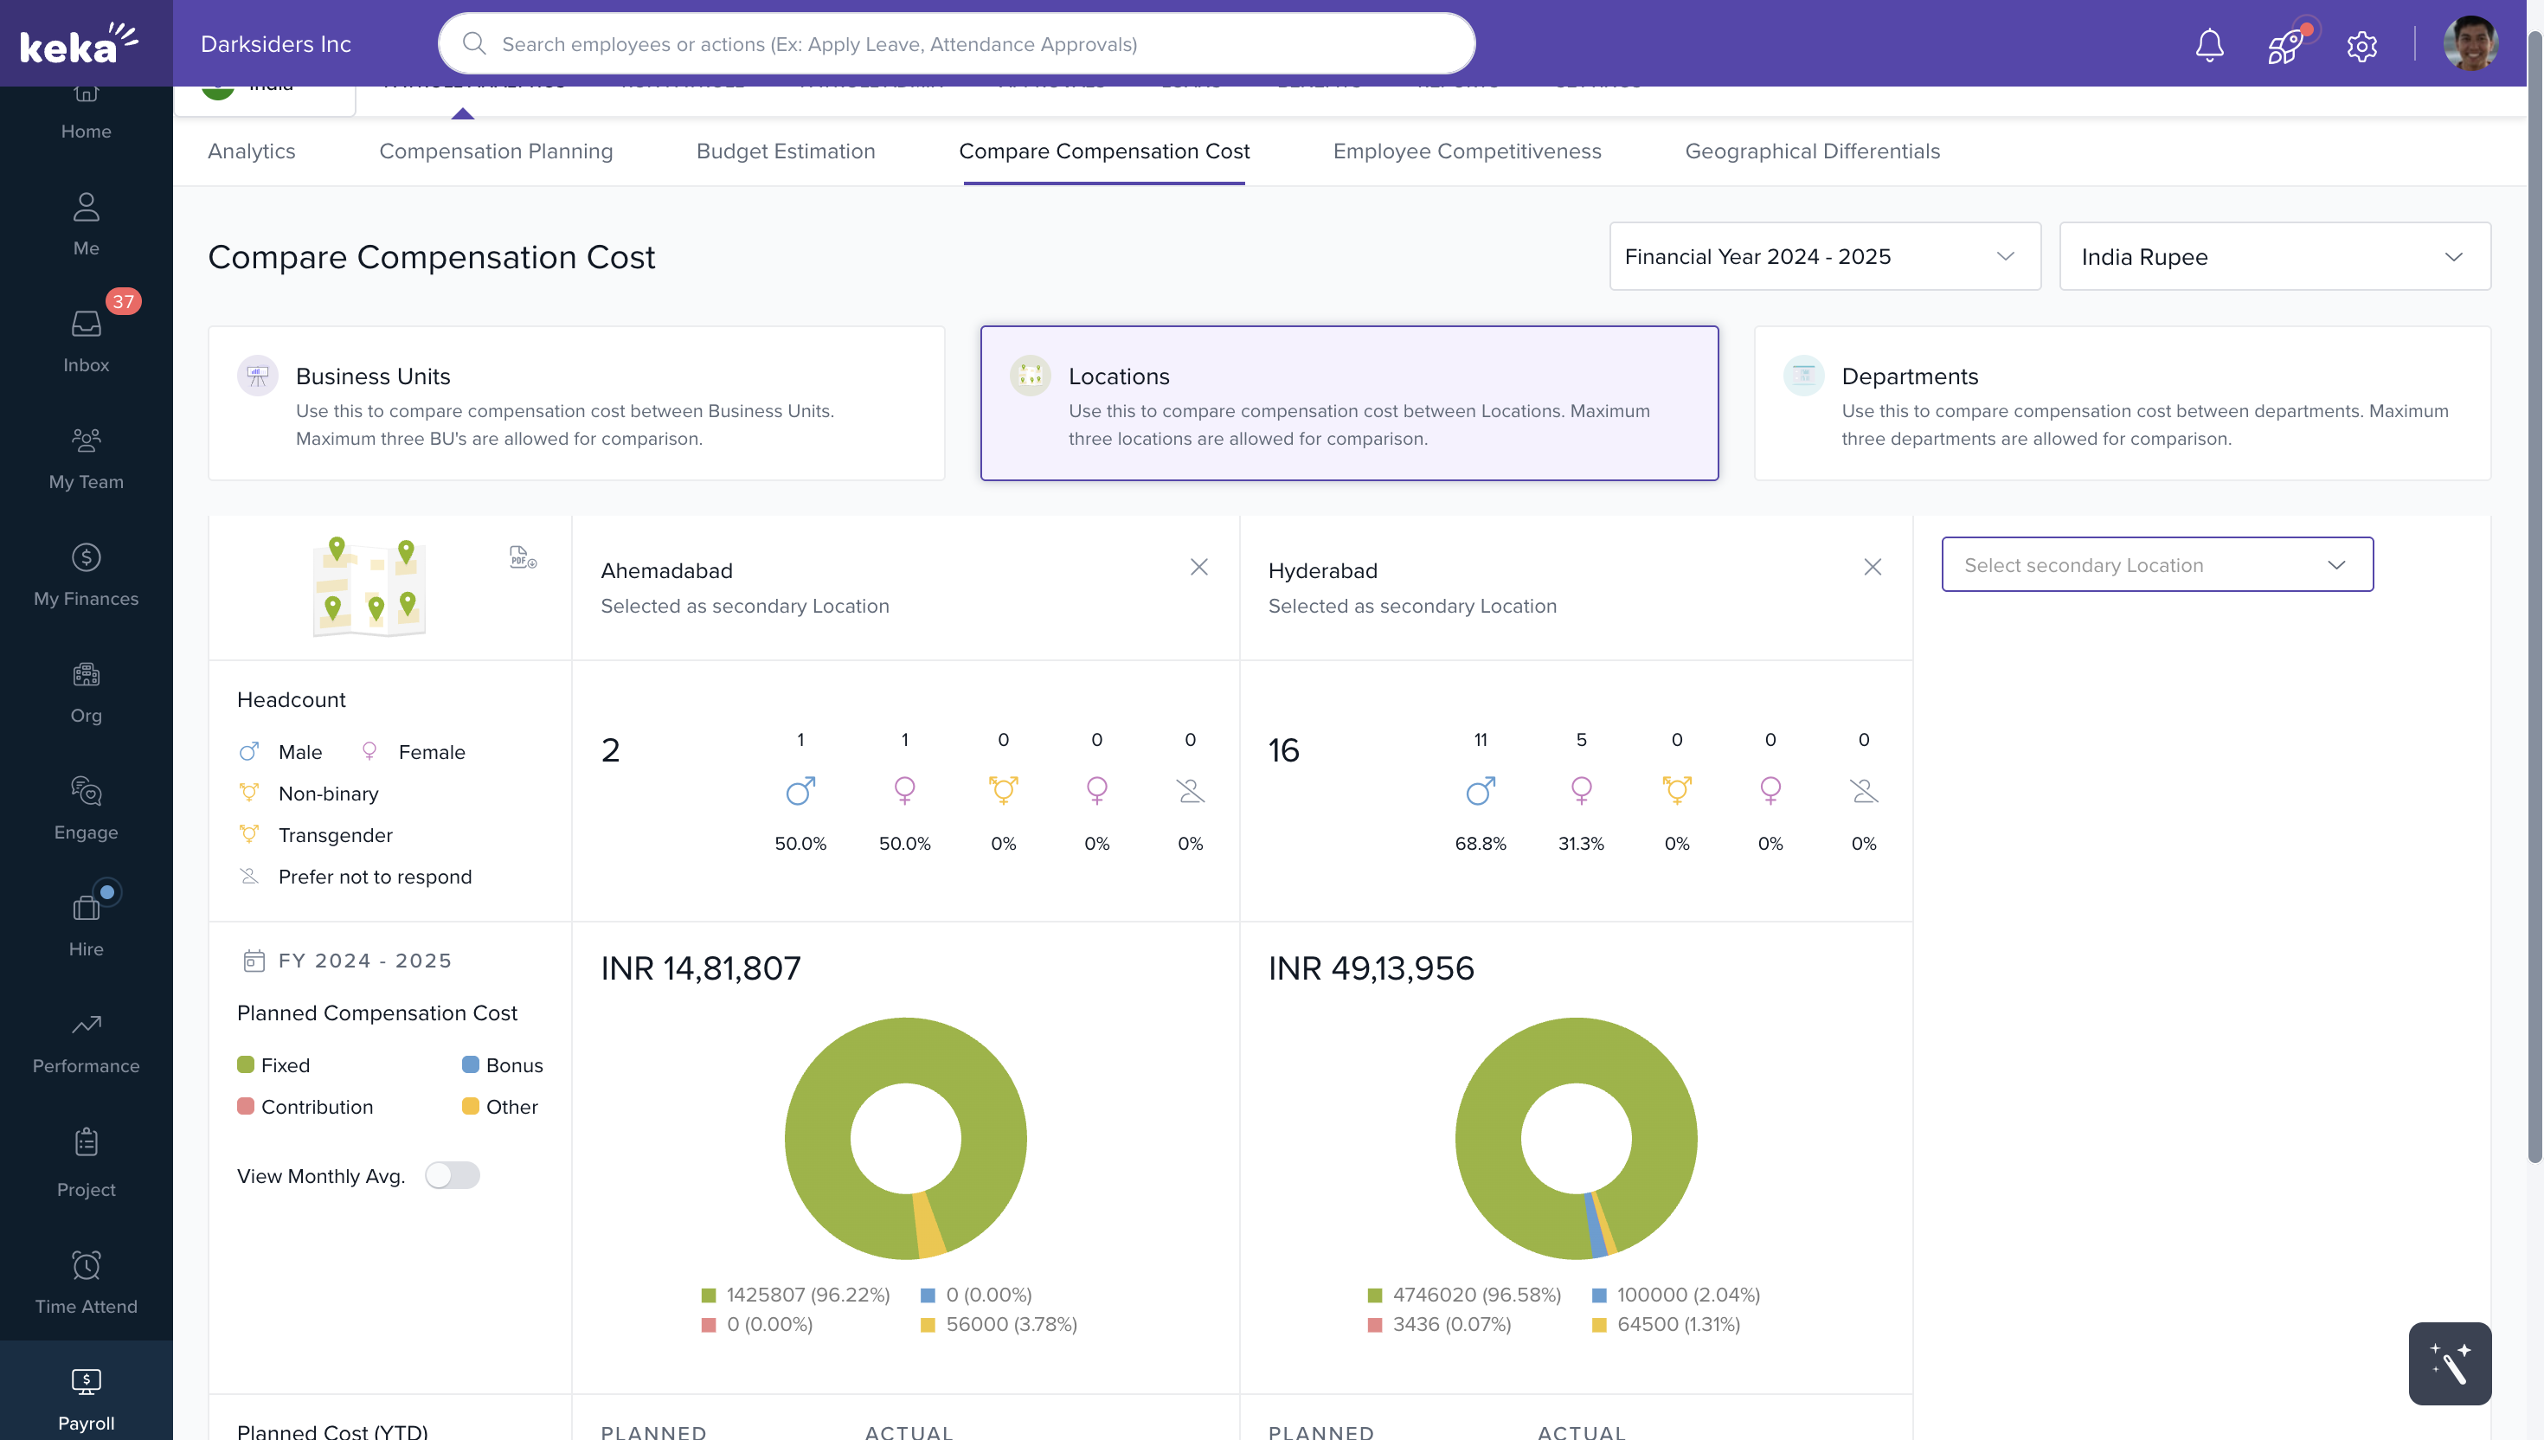
Task: Select the Business Units comparison card
Action: [575, 403]
